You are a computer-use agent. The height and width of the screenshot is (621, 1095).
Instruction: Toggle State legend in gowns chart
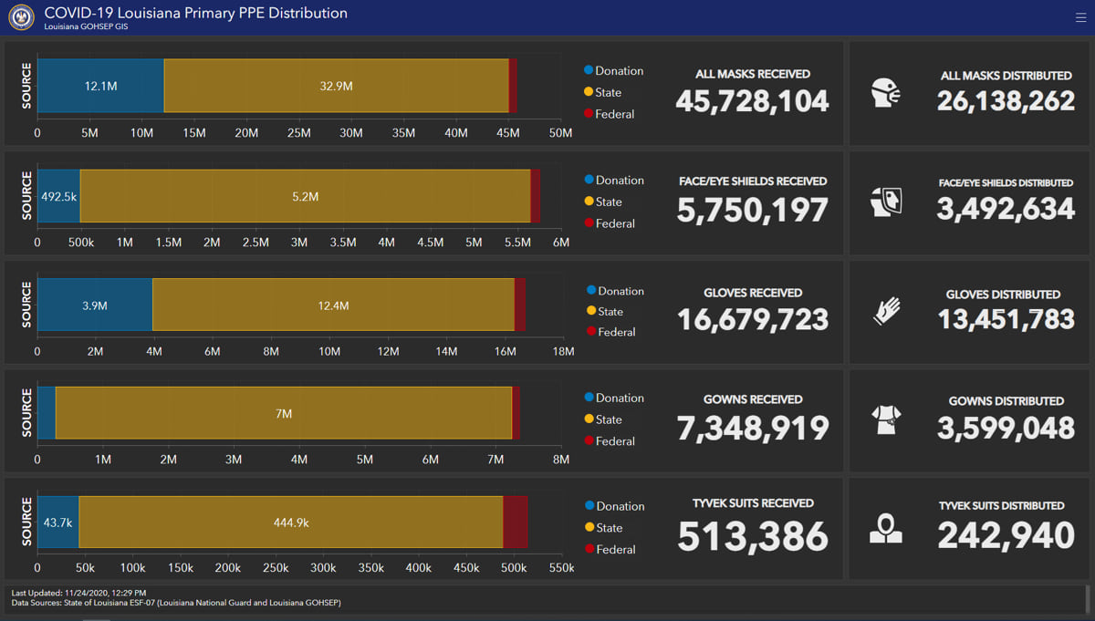[603, 419]
